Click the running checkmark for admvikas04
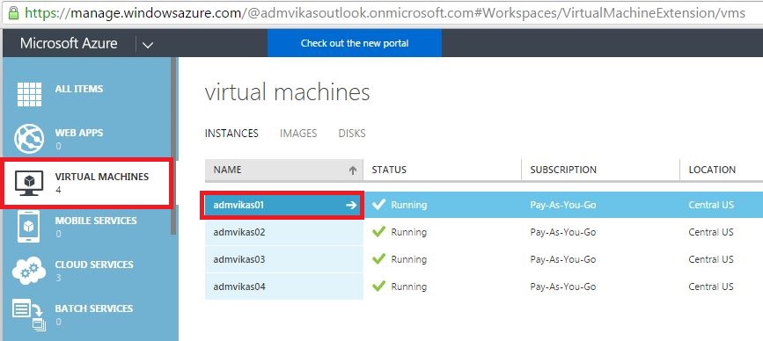Image resolution: width=763 pixels, height=341 pixels. [x=378, y=287]
